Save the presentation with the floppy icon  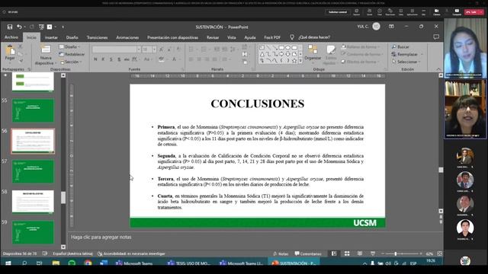tap(10, 27)
